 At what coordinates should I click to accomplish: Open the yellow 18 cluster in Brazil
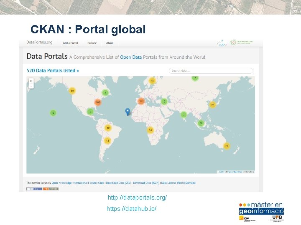pyautogui.click(x=108, y=128)
